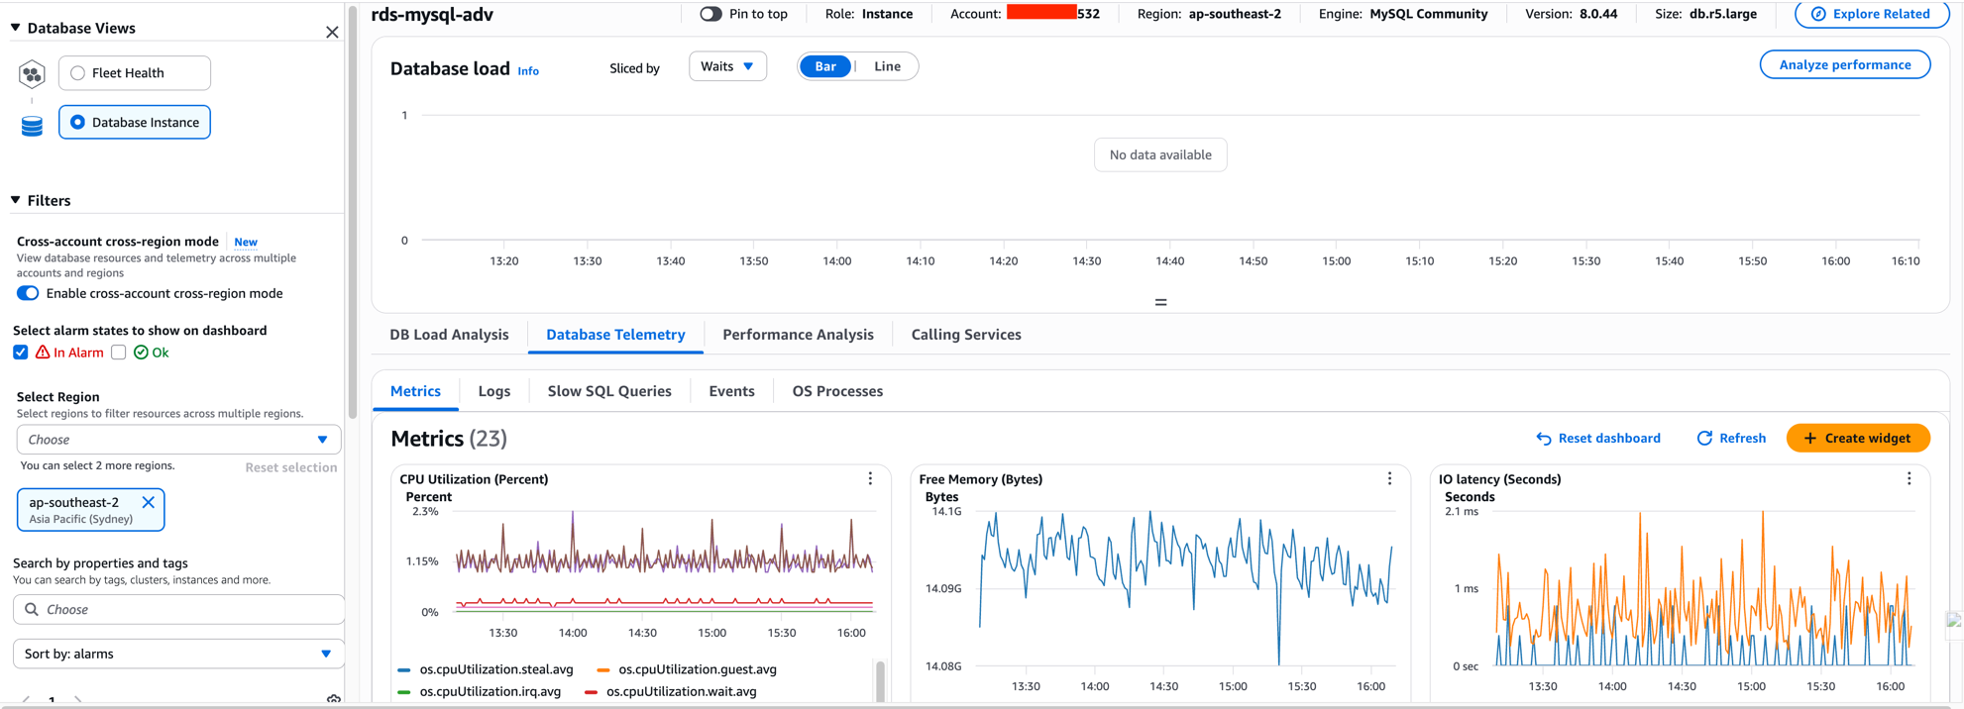Click the CPU Utilization (Percent) title
Viewport: 1964px width, 709px height.
[474, 479]
